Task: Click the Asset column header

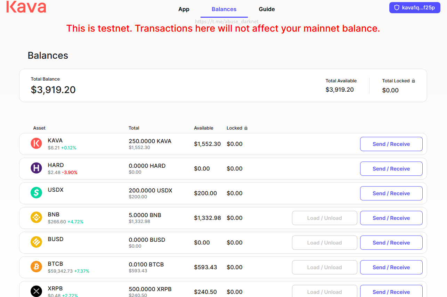Action: [39, 128]
